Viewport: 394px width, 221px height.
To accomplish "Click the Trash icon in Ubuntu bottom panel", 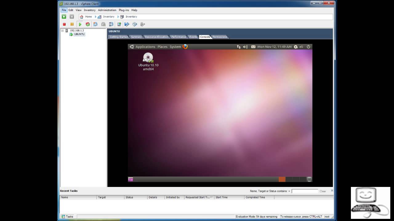I will coord(309,179).
